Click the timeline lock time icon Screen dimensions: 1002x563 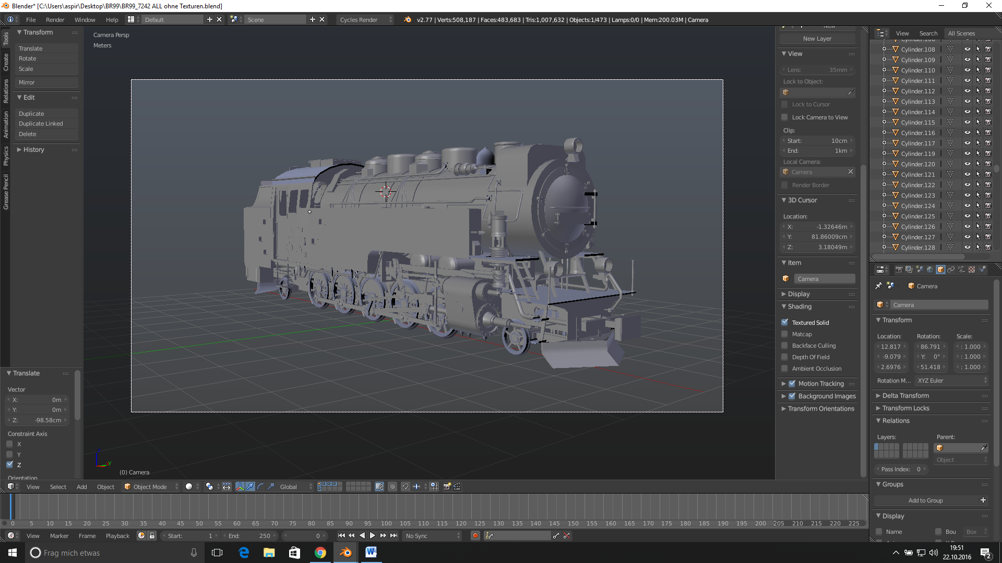point(152,535)
